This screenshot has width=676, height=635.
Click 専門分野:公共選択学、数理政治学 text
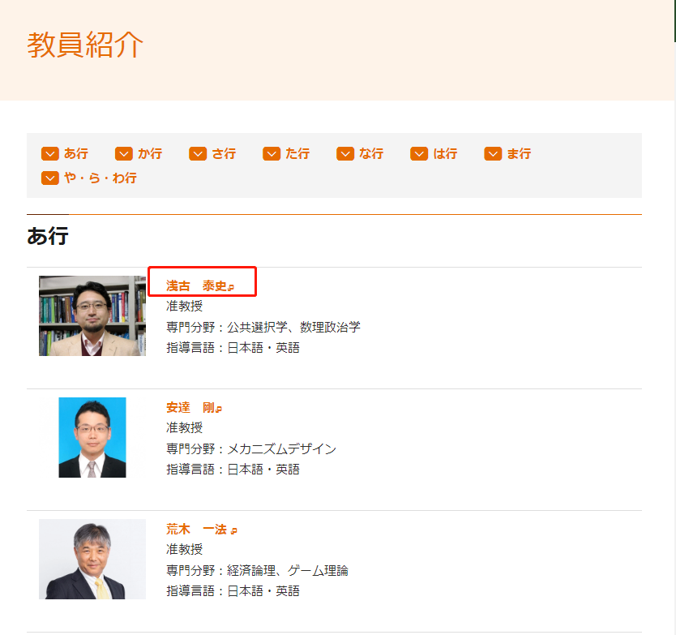(263, 327)
